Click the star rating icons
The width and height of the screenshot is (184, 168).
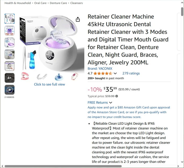pyautogui.click(x=103, y=73)
